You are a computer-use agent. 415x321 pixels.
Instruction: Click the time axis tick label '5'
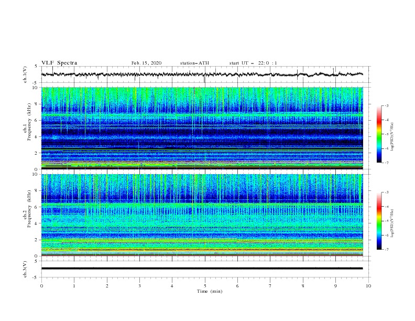tap(205, 286)
